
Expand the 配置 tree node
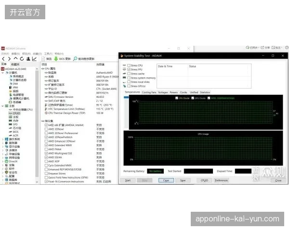pos(2,176)
